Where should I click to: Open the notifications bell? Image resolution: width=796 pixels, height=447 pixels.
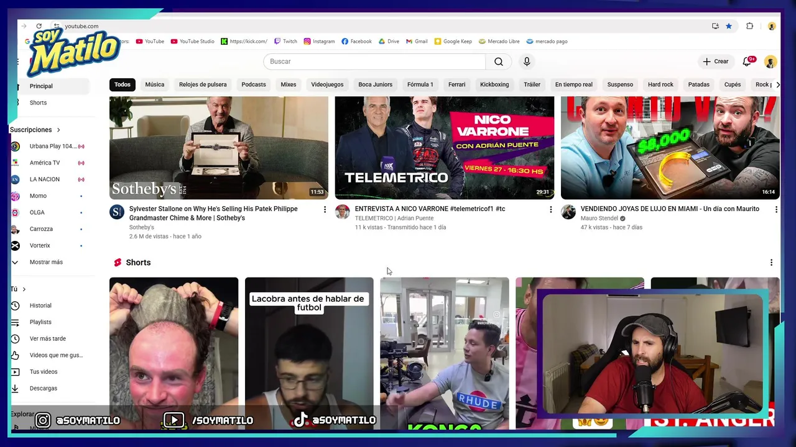pos(747,61)
